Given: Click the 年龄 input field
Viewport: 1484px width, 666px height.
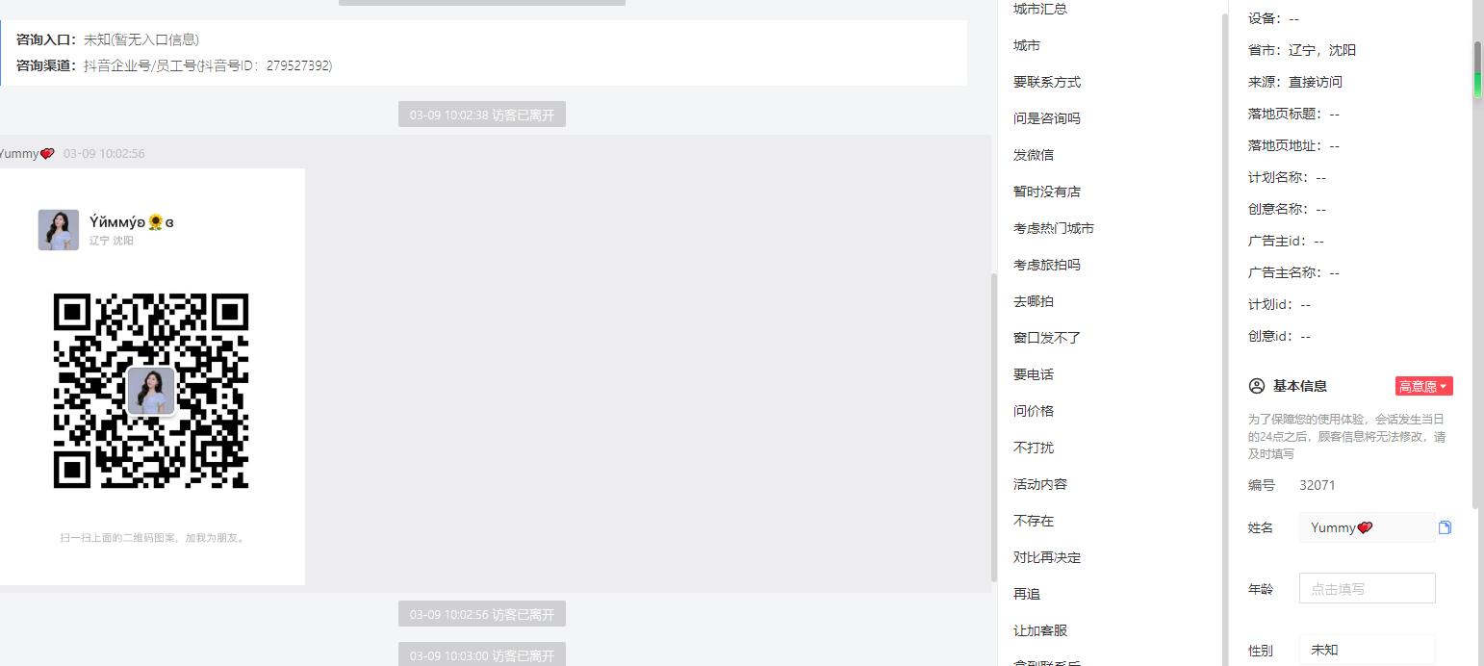Looking at the screenshot, I should [x=1367, y=588].
